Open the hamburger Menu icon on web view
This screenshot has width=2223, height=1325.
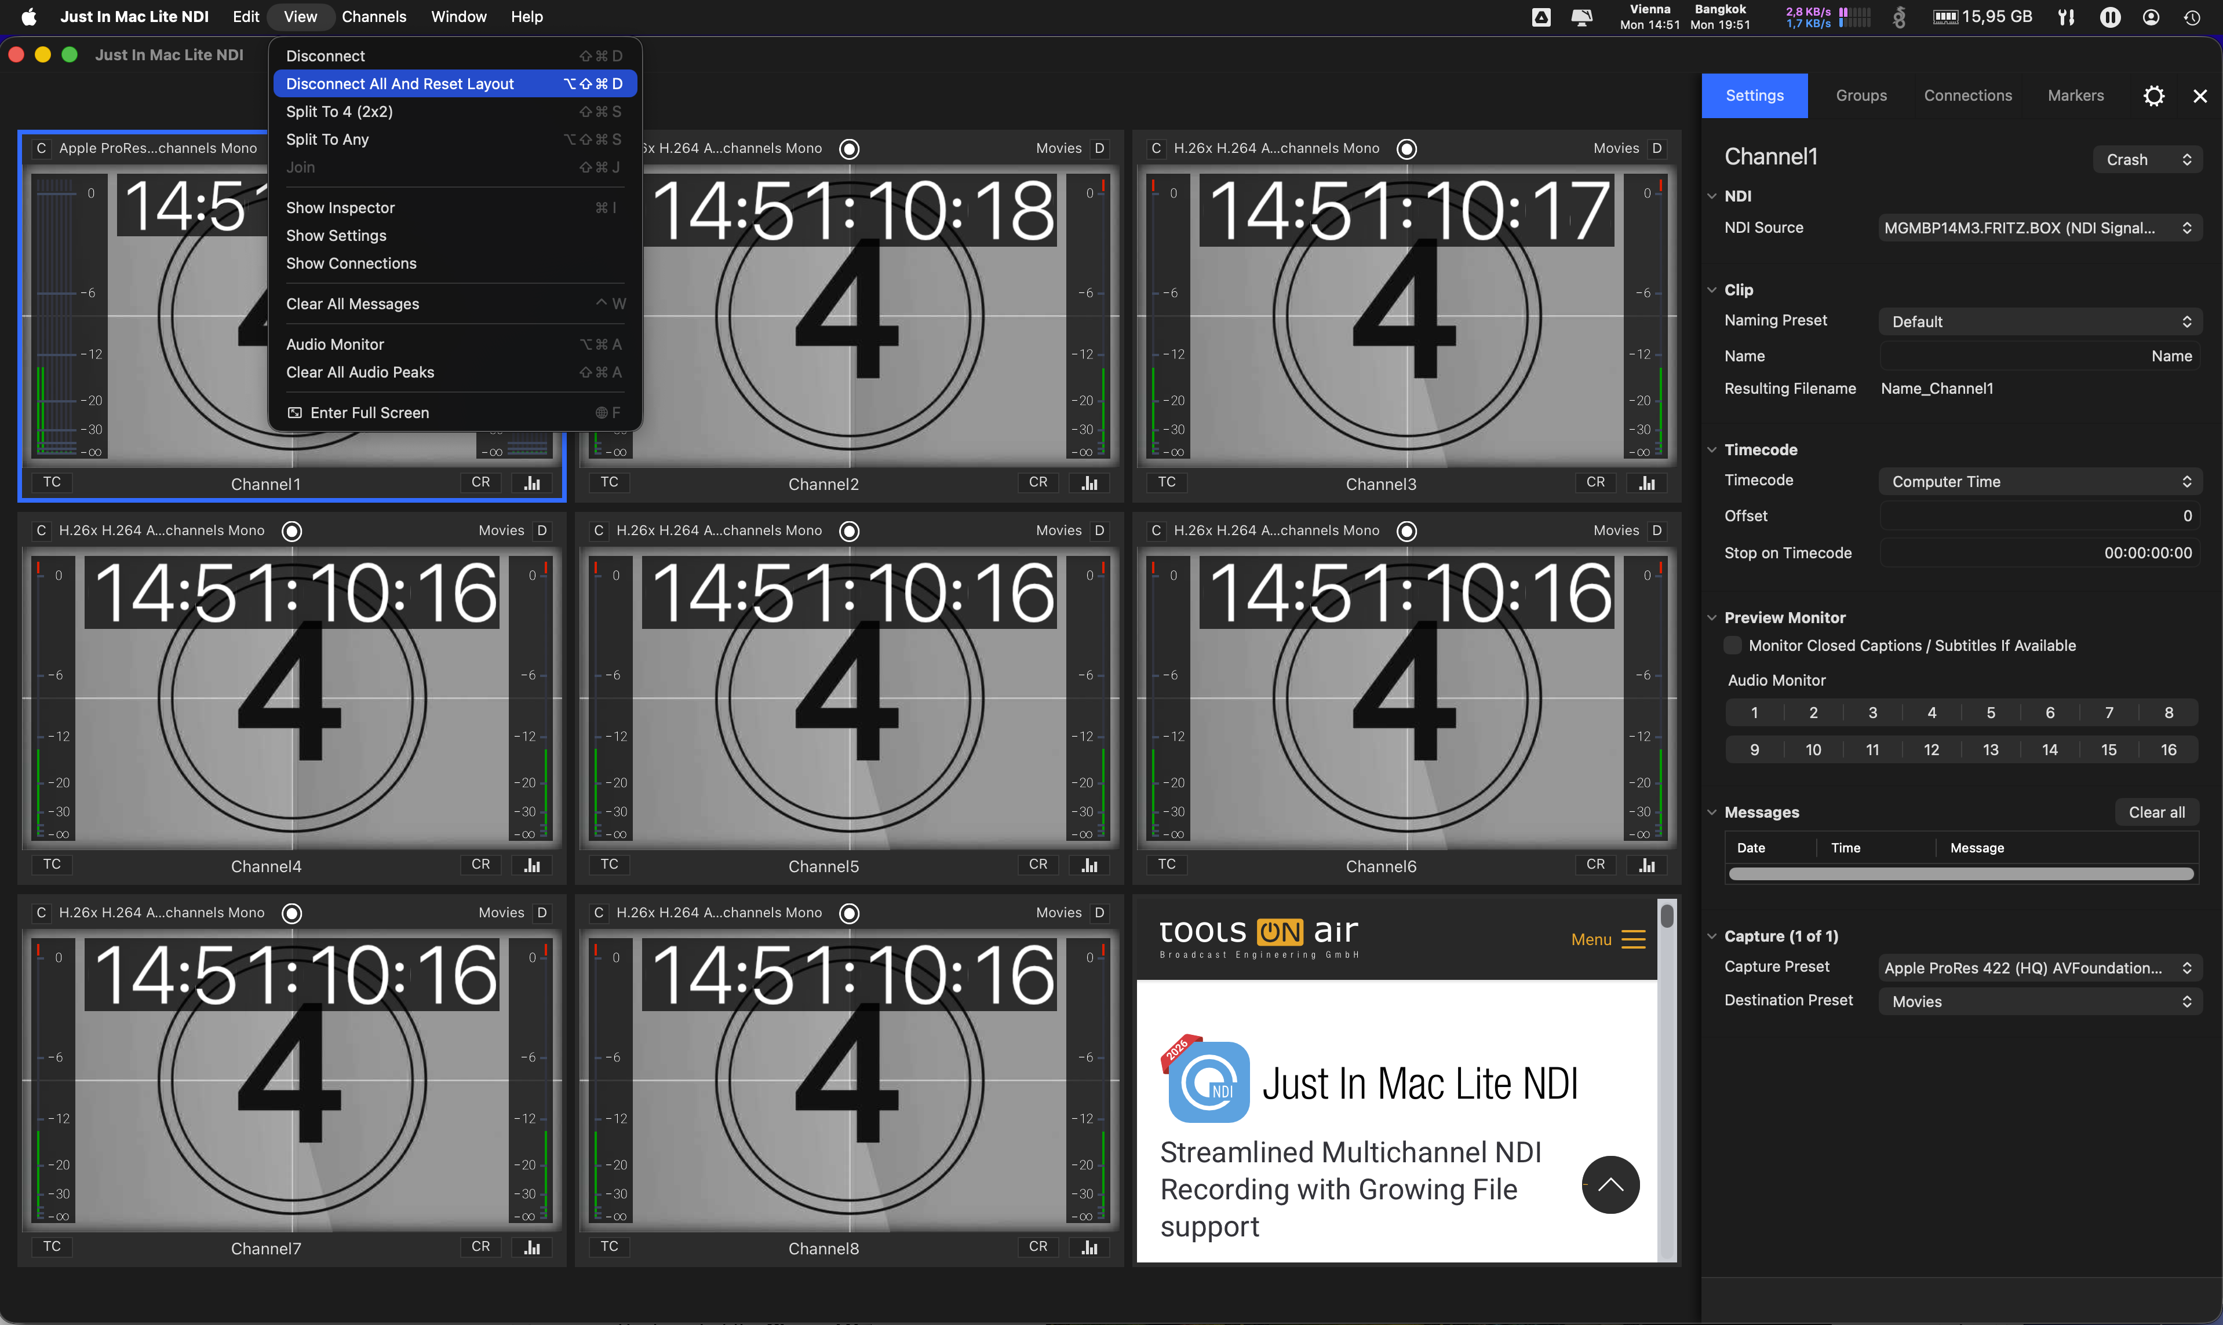click(1633, 939)
